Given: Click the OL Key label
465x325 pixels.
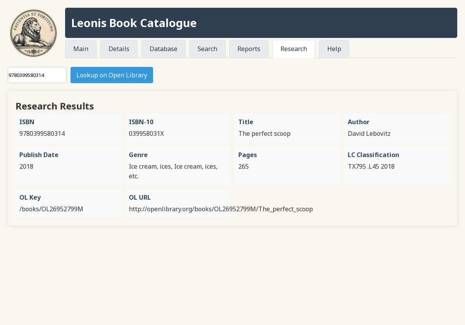Looking at the screenshot, I should [30, 197].
